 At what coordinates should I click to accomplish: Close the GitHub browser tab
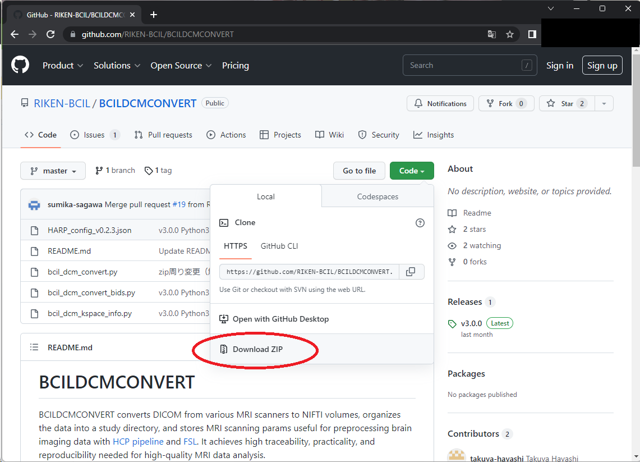132,15
